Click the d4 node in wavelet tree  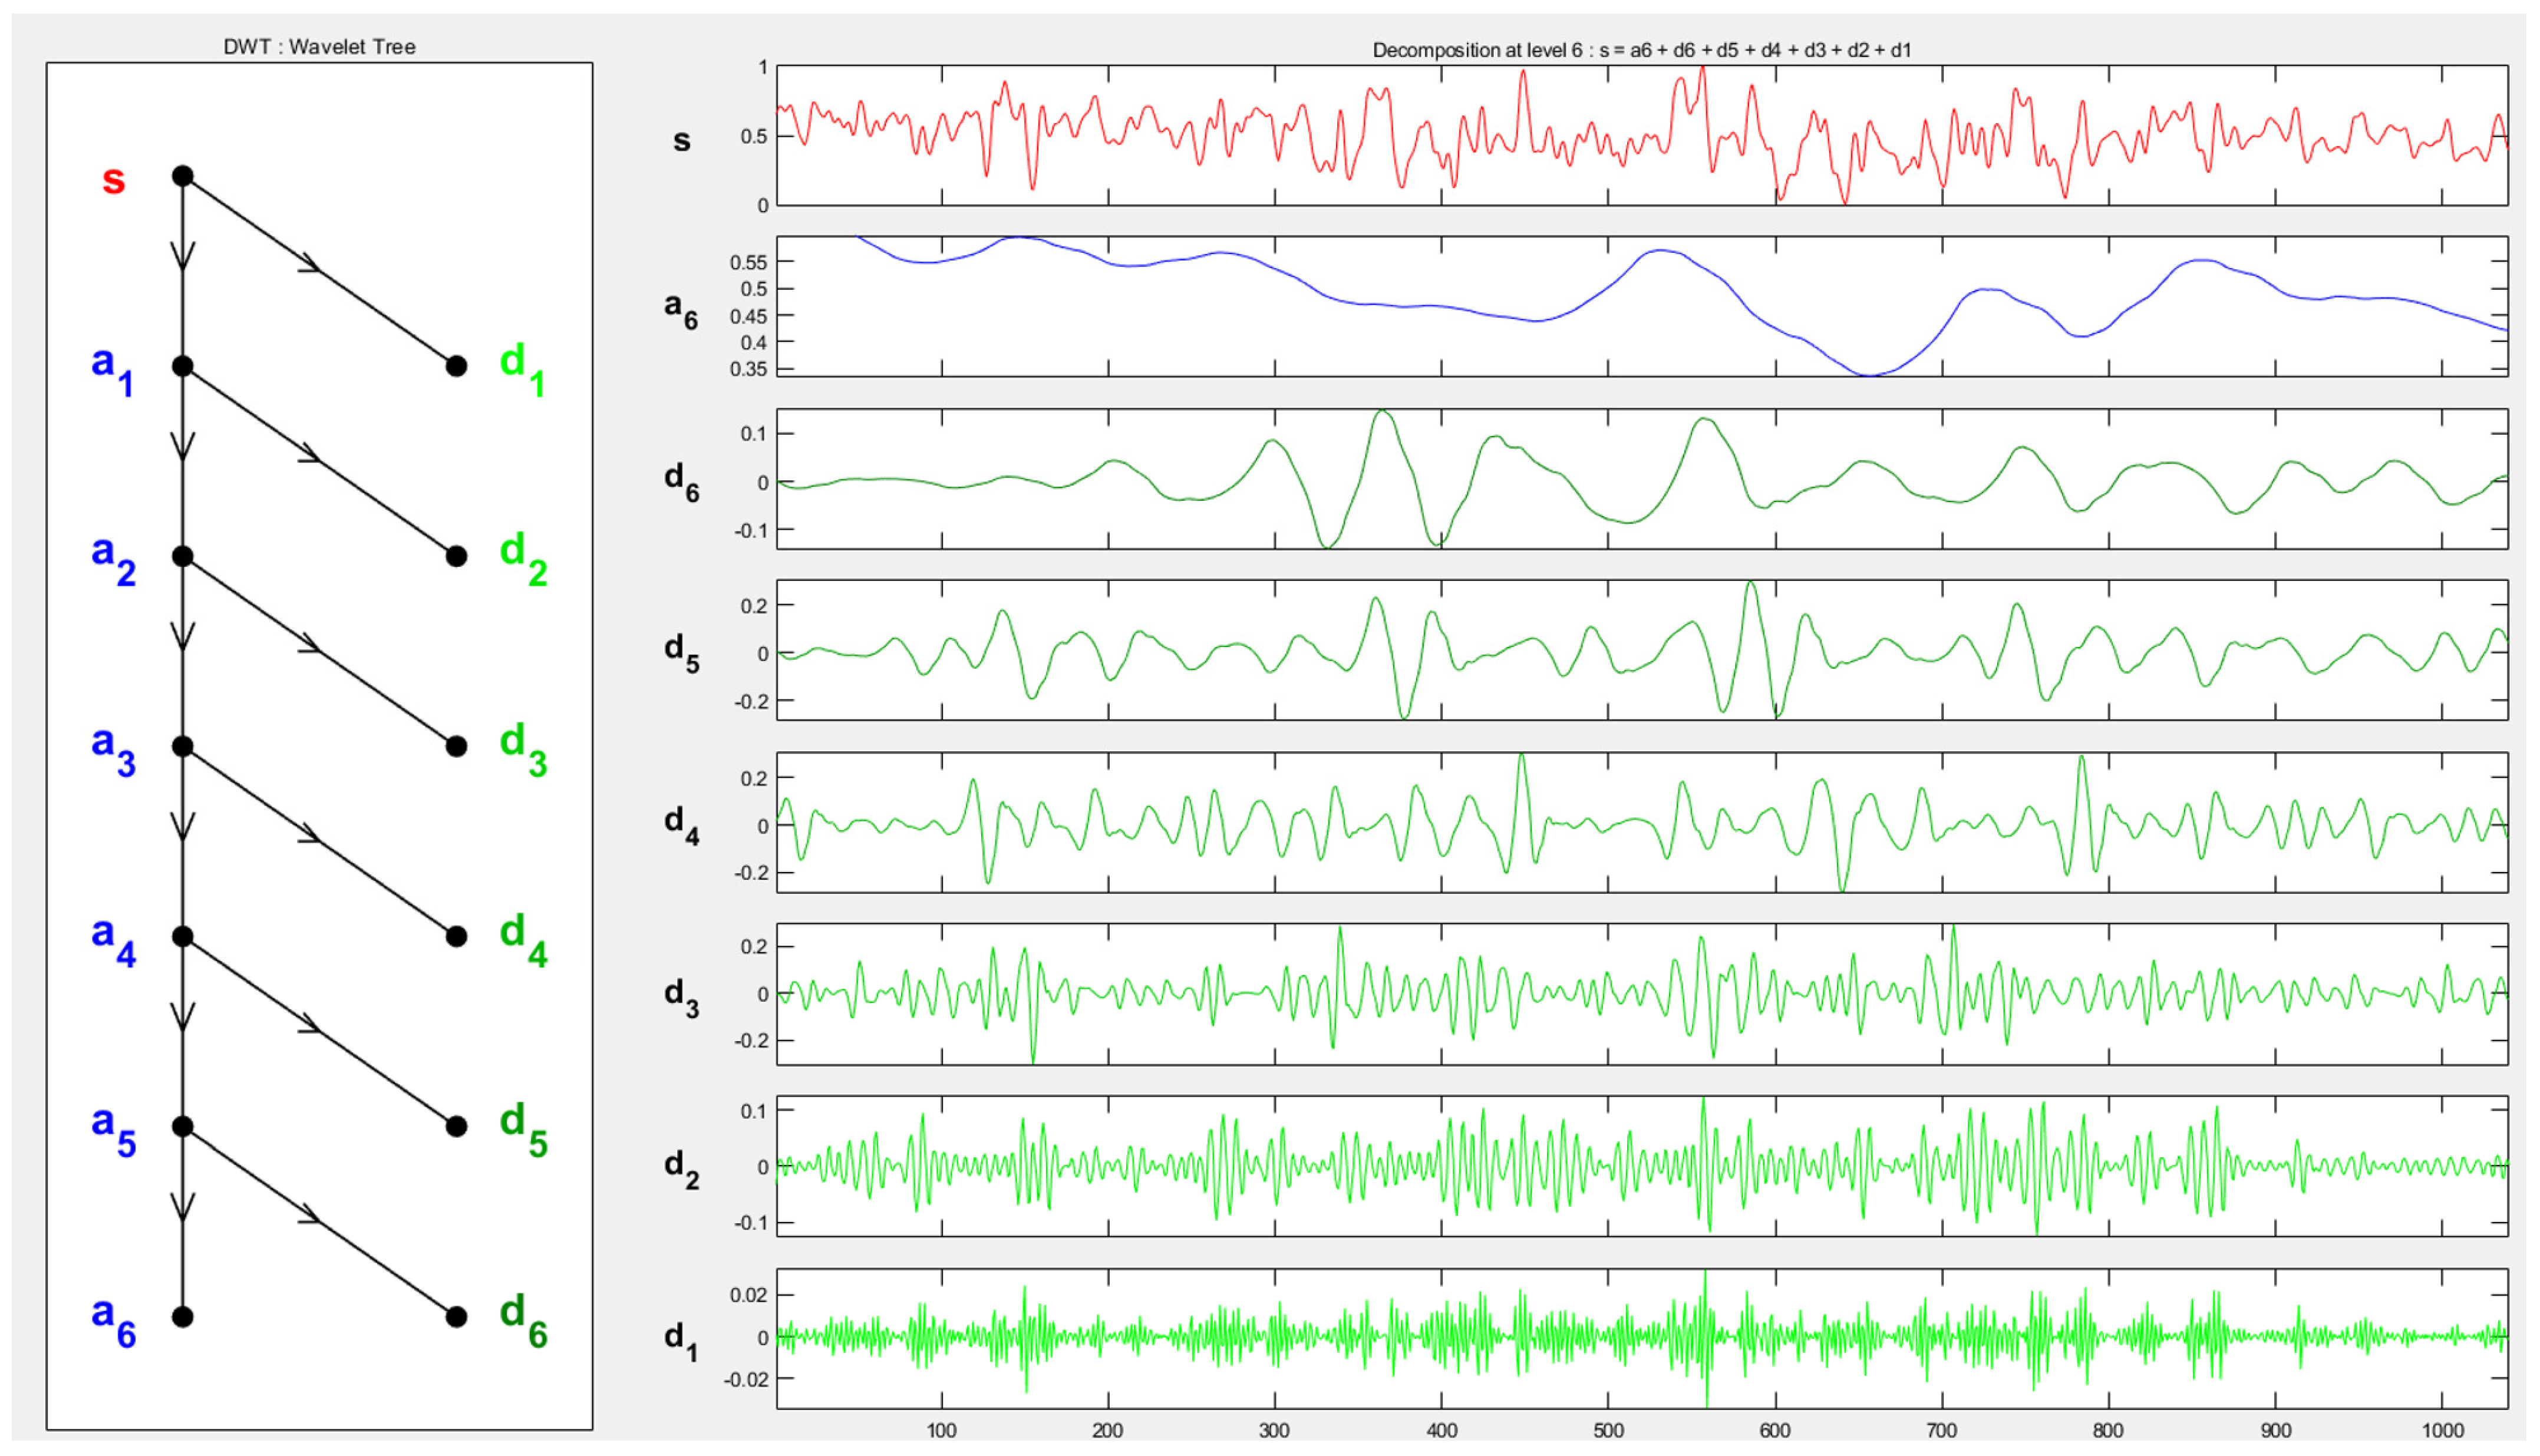[x=456, y=937]
